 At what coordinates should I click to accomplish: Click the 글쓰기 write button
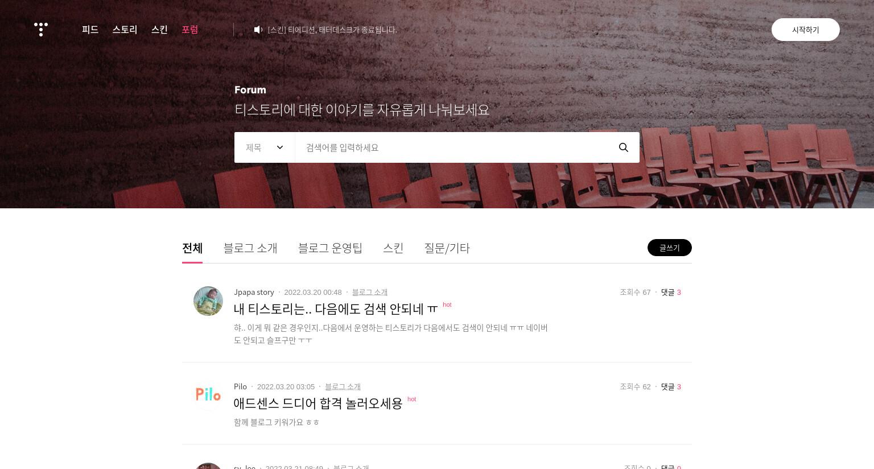(x=670, y=248)
